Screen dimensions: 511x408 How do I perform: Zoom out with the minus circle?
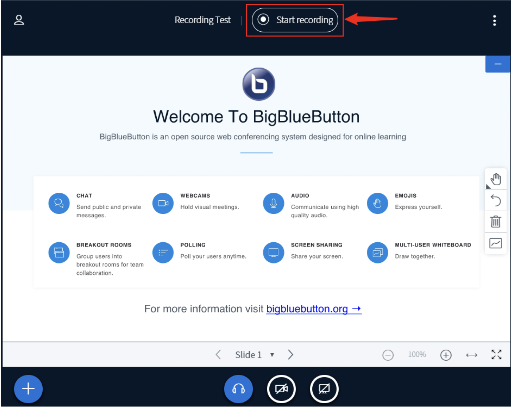(388, 355)
